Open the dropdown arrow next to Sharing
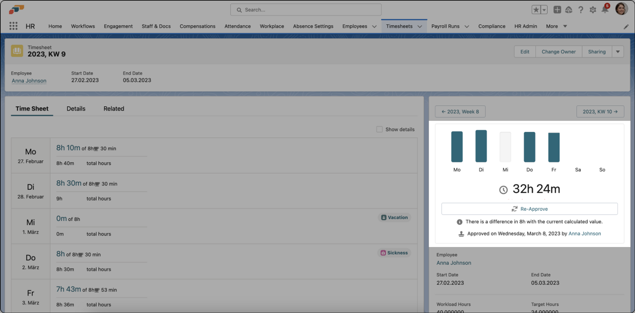The image size is (635, 313). 618,51
